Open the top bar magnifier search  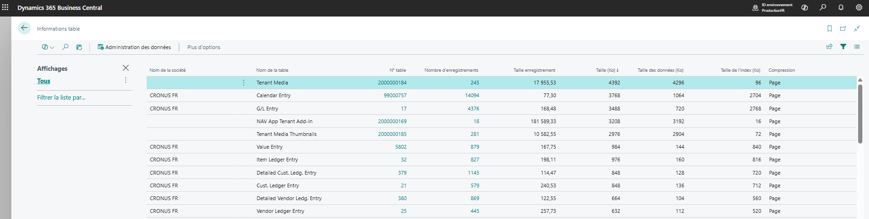pyautogui.click(x=823, y=8)
